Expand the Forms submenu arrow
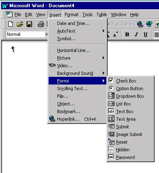 (x=104, y=81)
